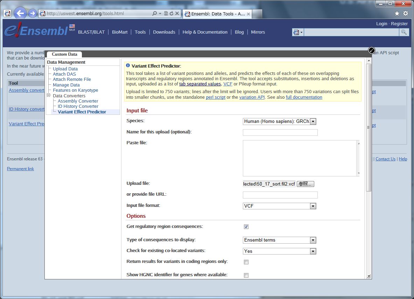The height and width of the screenshot is (299, 414).
Task: Click the US West mirror flag icon
Action: click(x=72, y=27)
